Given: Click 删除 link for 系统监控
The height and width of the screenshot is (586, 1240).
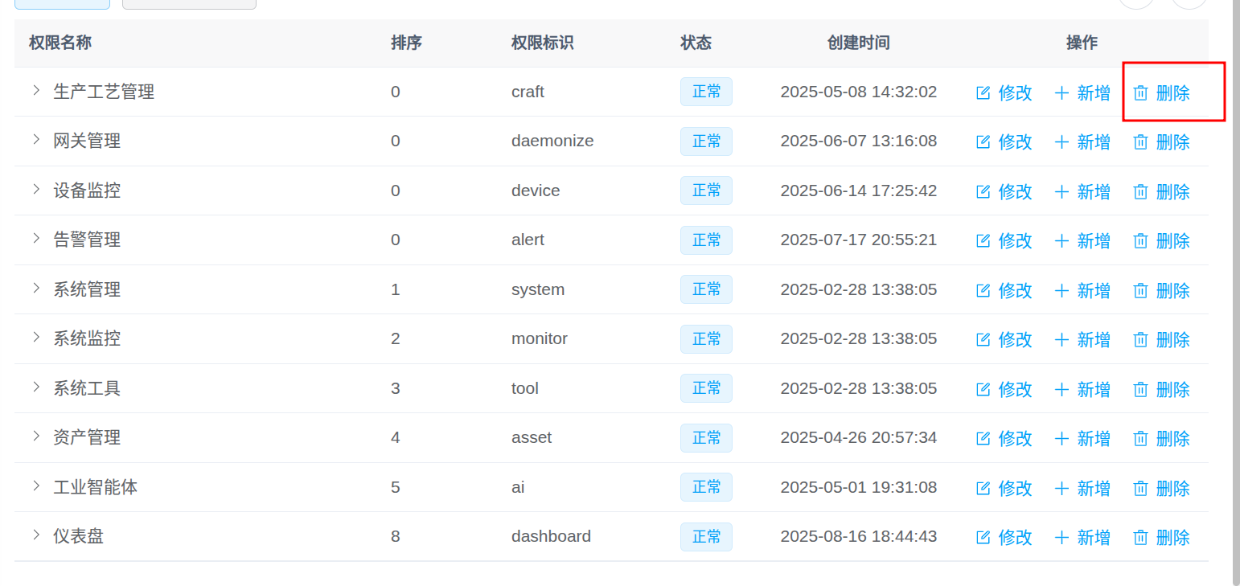Looking at the screenshot, I should click(x=1172, y=340).
